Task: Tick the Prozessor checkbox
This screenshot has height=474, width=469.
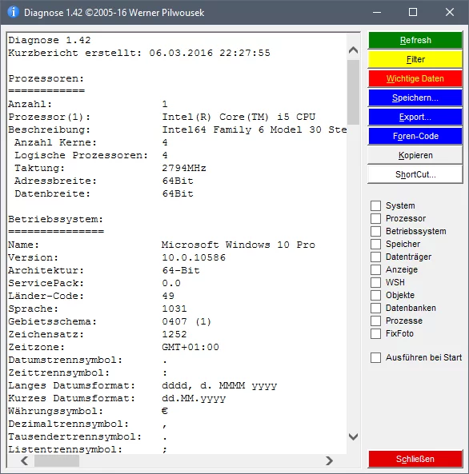Action: [x=375, y=218]
